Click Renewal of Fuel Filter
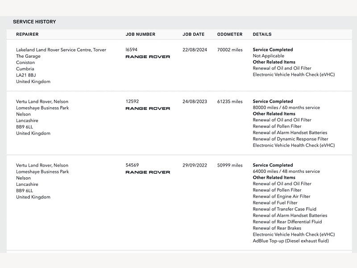The image size is (357, 268). click(275, 203)
